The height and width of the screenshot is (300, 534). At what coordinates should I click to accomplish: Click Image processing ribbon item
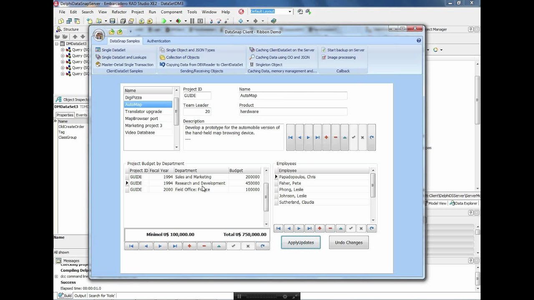click(338, 57)
